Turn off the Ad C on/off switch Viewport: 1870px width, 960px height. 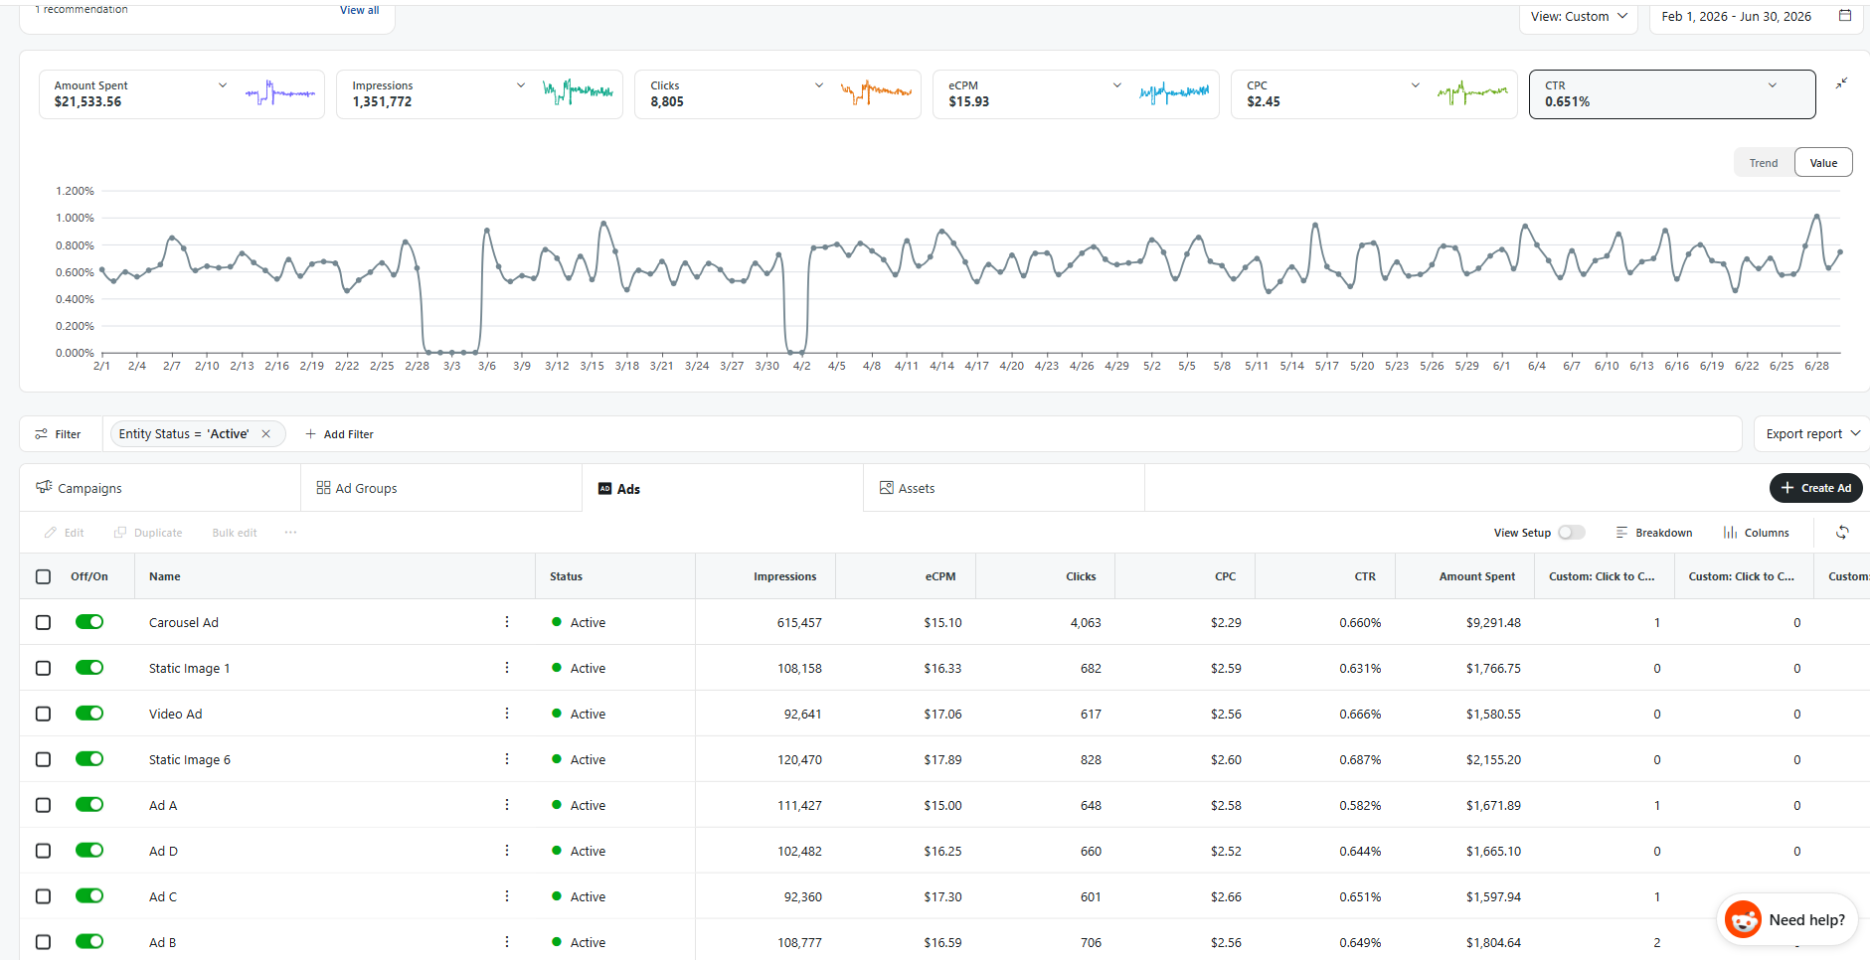pos(89,896)
